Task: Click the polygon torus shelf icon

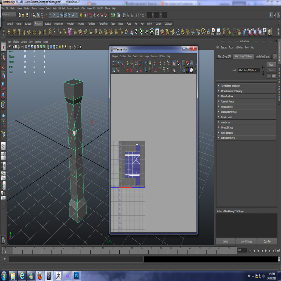Action: 35,32
